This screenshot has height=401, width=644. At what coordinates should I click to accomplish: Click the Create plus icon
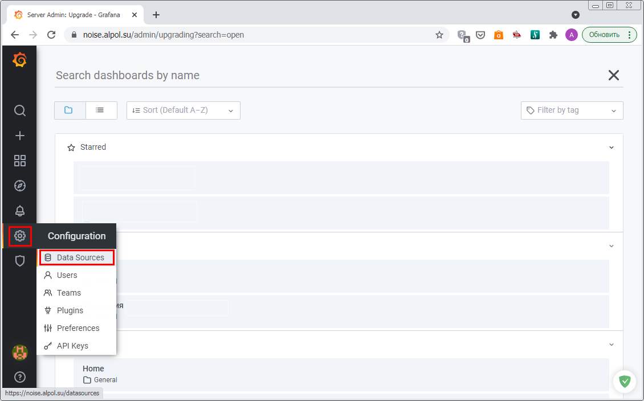click(x=20, y=136)
